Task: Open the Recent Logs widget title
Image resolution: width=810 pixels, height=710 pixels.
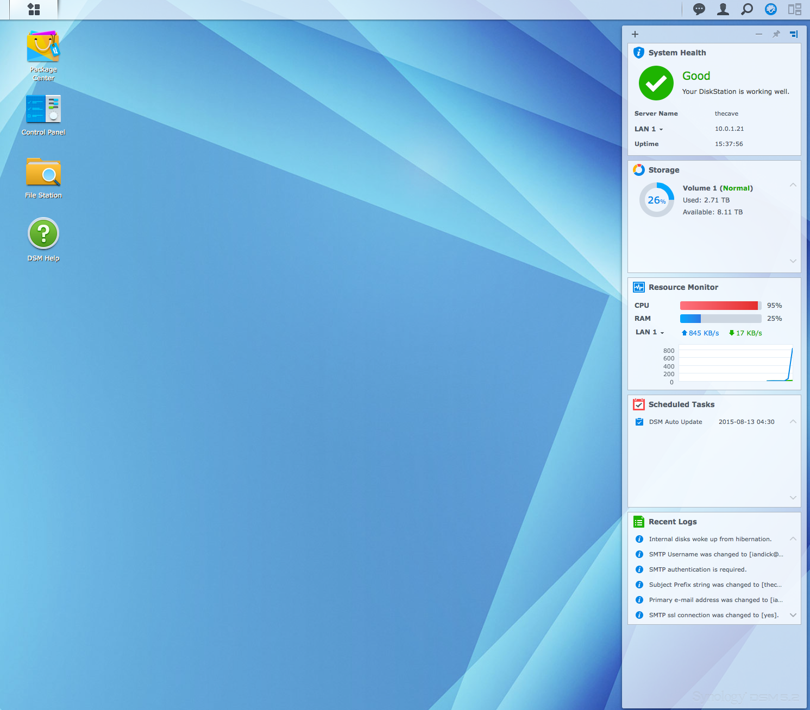Action: pos(673,522)
